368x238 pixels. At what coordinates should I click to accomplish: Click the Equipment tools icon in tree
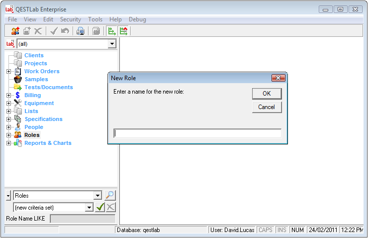[18, 103]
